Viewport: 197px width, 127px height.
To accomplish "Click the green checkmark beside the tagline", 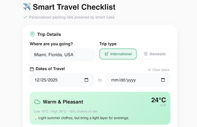I will pyautogui.click(x=25, y=17).
